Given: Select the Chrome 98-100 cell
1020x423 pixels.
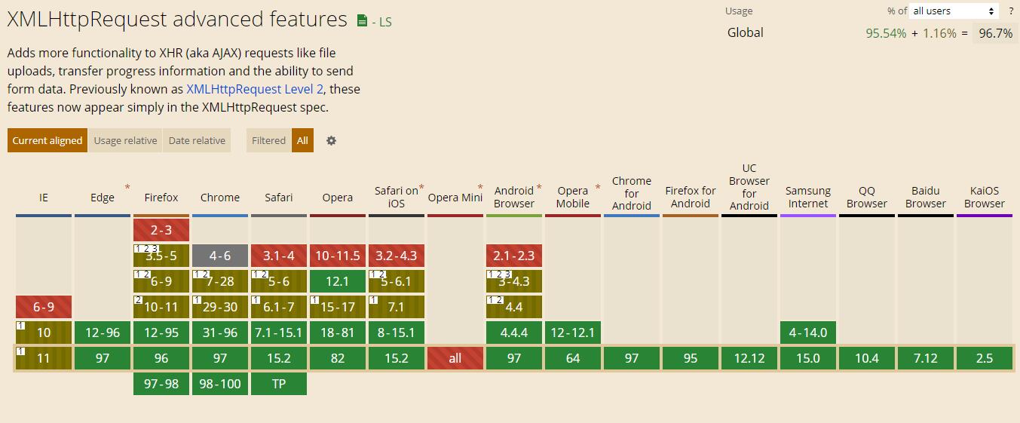Looking at the screenshot, I should click(x=220, y=384).
